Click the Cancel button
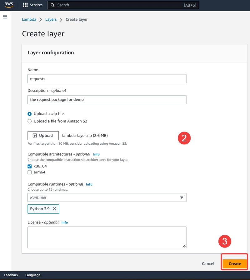The image size is (250, 280). (x=208, y=263)
